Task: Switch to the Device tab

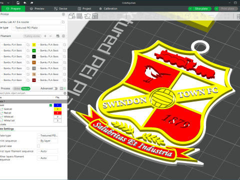Action: coord(60,8)
